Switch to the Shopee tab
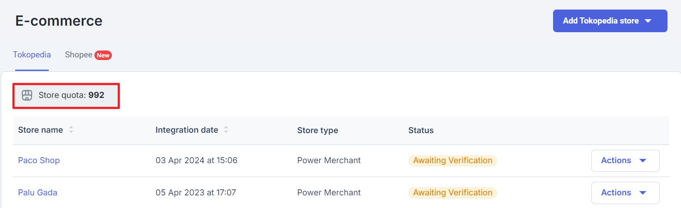The height and width of the screenshot is (208, 681). click(79, 55)
